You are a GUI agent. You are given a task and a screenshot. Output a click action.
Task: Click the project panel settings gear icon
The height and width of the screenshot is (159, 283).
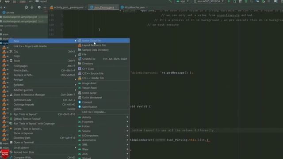(x=39, y=7)
